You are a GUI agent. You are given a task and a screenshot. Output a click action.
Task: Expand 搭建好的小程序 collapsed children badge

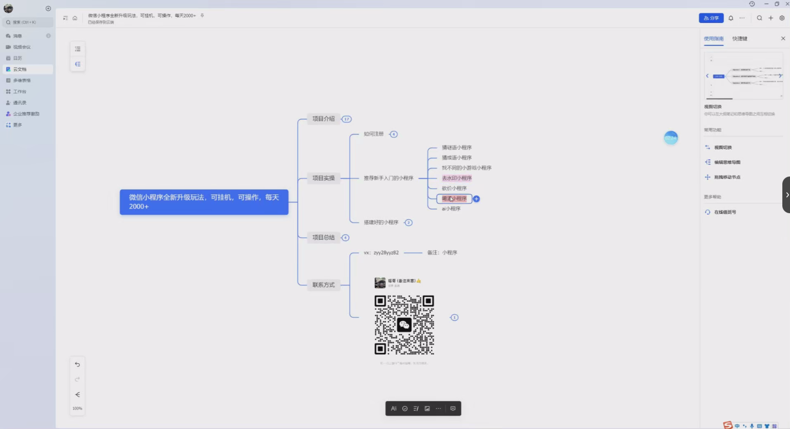click(x=408, y=223)
